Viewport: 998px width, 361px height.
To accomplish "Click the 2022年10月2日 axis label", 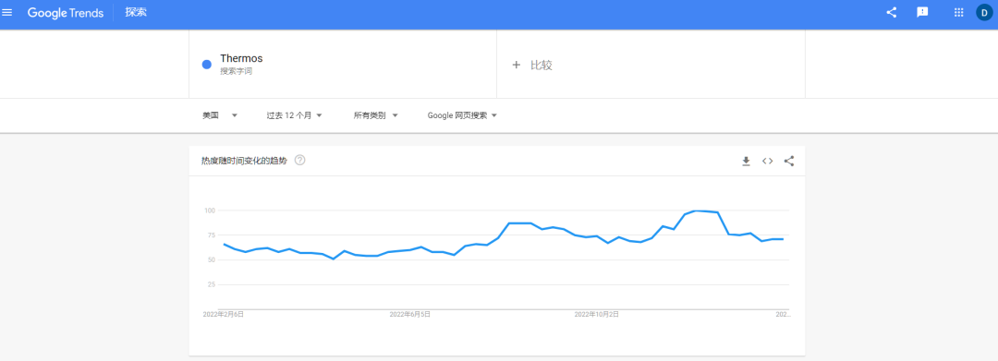I will click(x=596, y=314).
